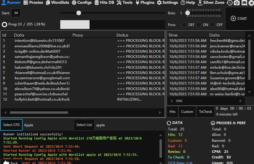Select the OFF proxy radio button

(x=212, y=25)
